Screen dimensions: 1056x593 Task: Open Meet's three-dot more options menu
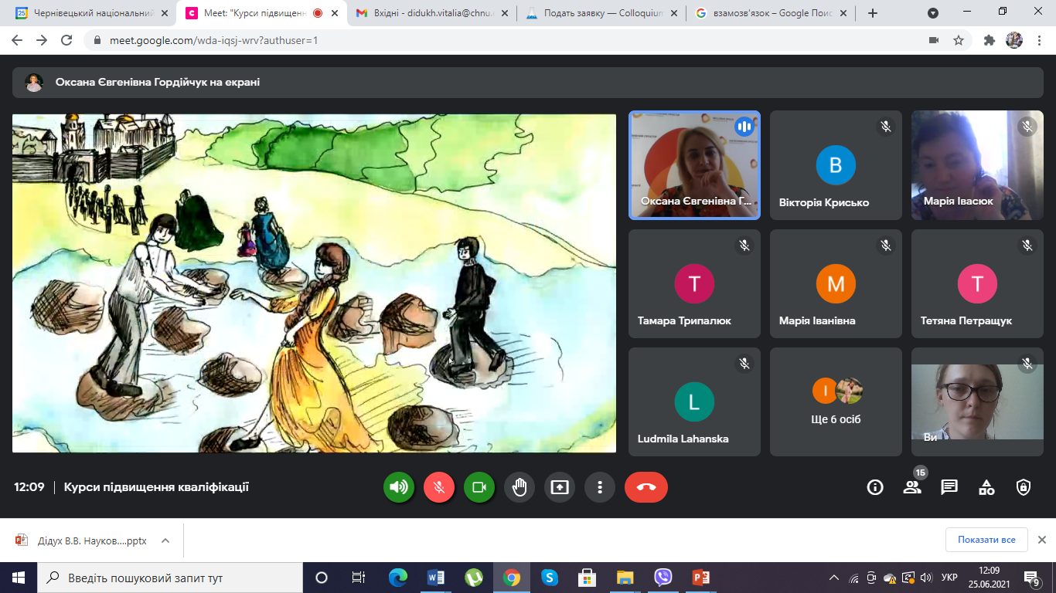tap(600, 487)
